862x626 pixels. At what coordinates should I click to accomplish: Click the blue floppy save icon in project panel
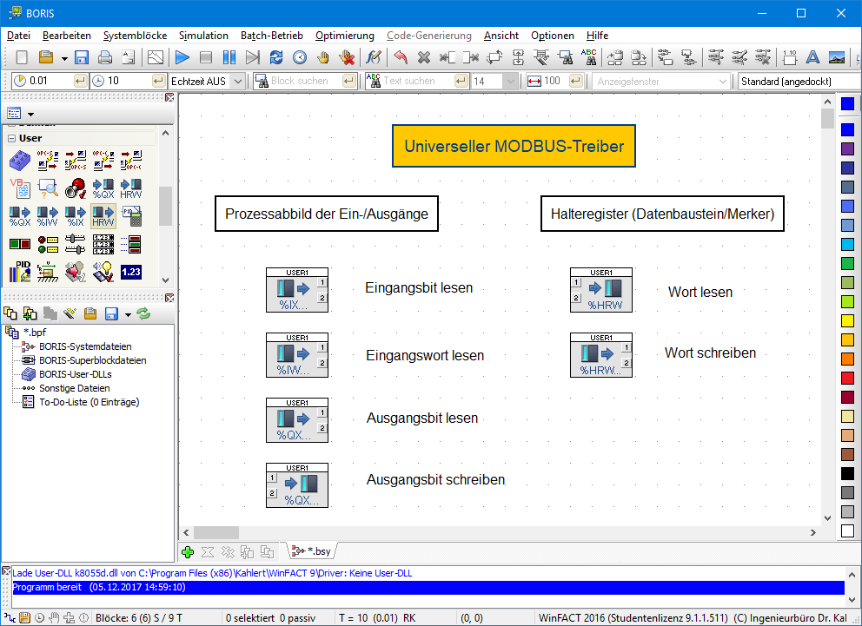coord(111,313)
